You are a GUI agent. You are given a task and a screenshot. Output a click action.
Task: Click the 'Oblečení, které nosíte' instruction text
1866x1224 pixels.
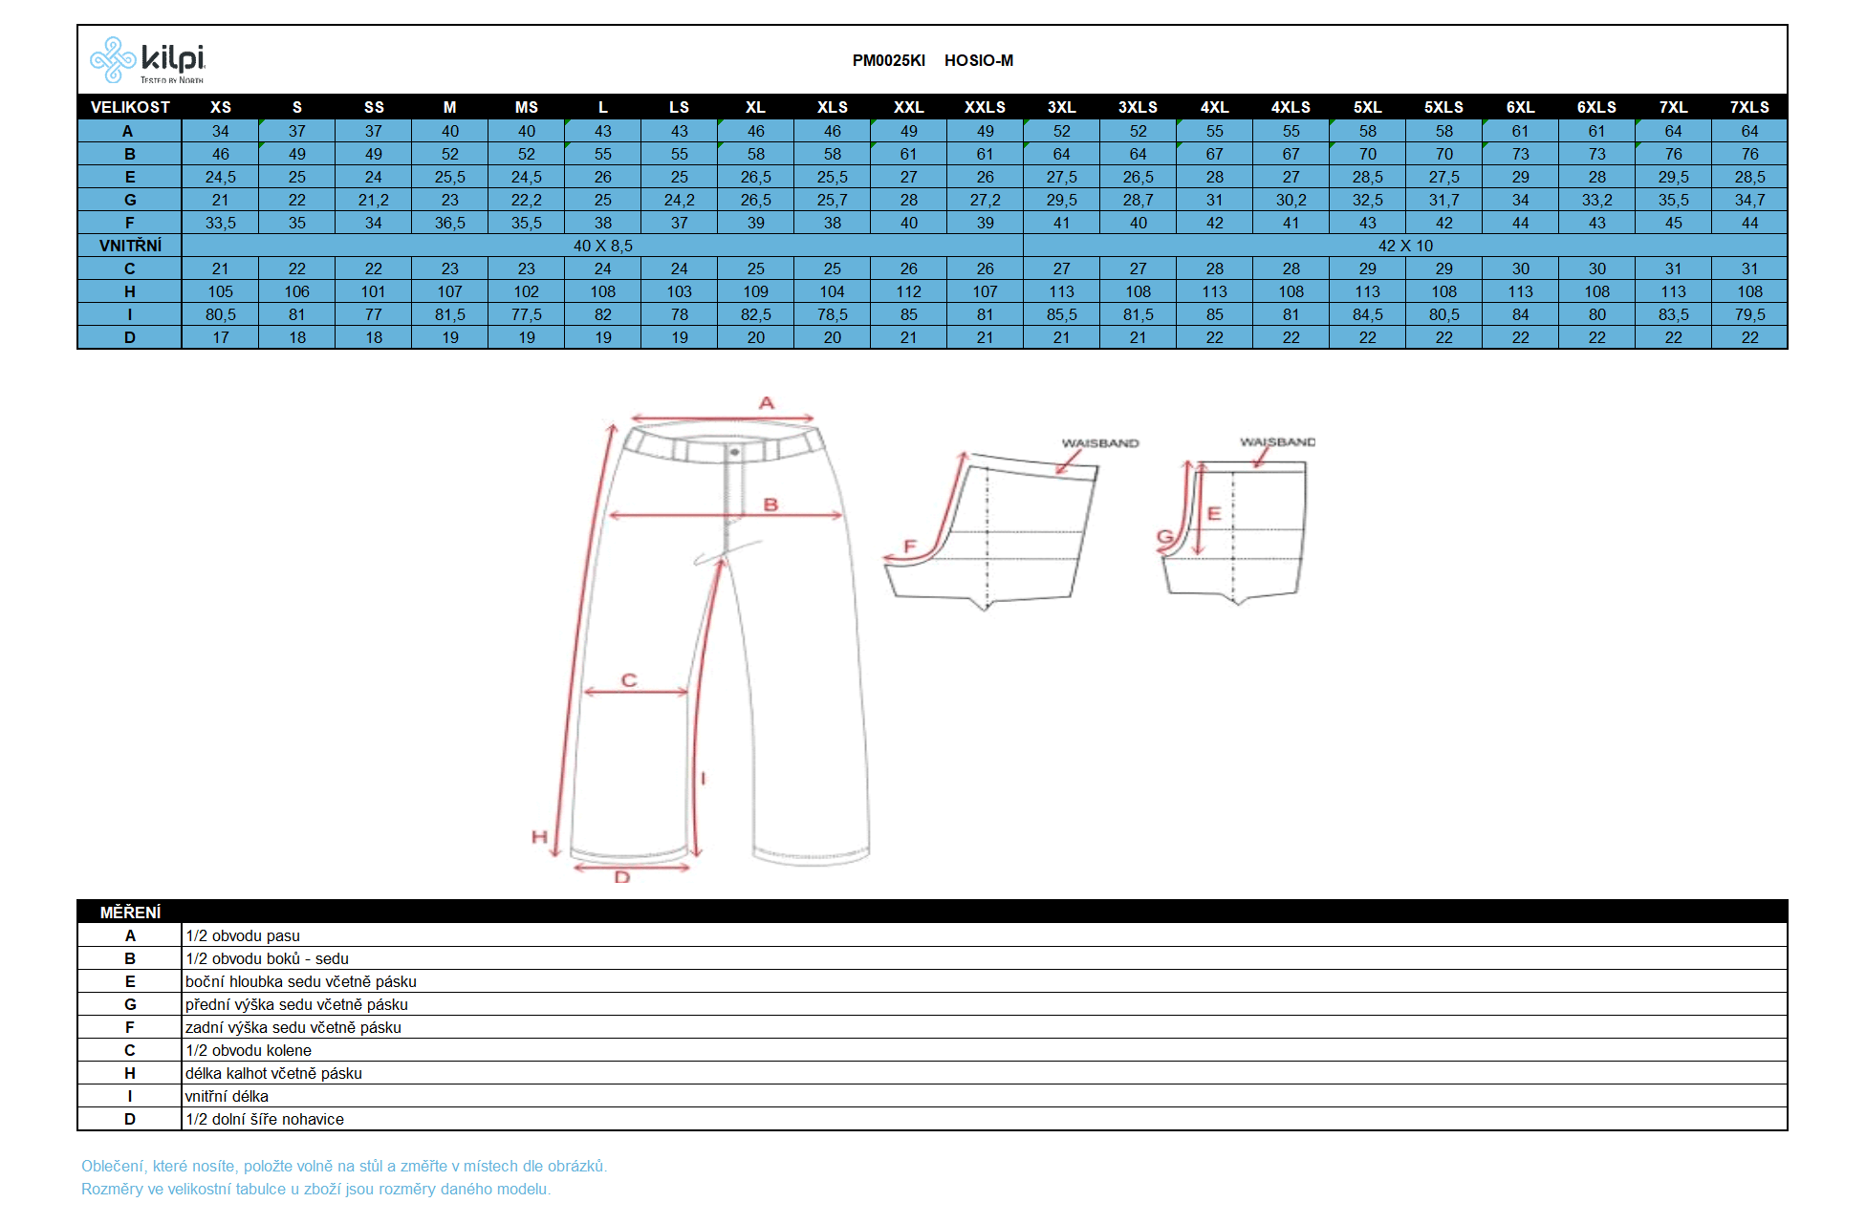coord(344,1166)
